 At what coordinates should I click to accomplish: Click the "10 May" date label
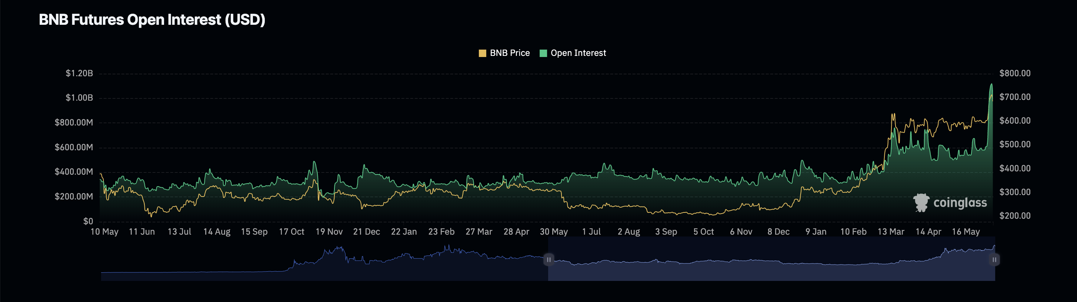tap(104, 232)
